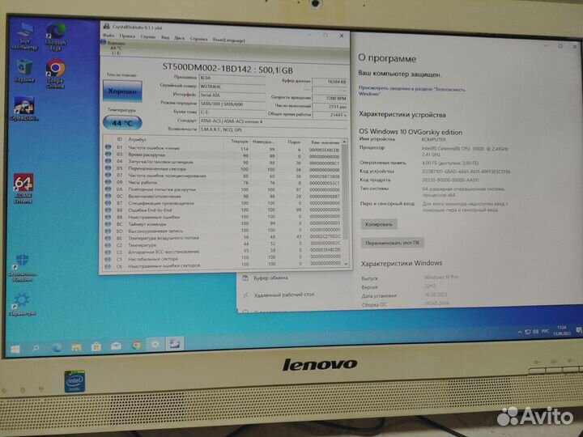Click the Прошивка field showing KC65
This screenshot has height=437, width=583.
click(232, 78)
